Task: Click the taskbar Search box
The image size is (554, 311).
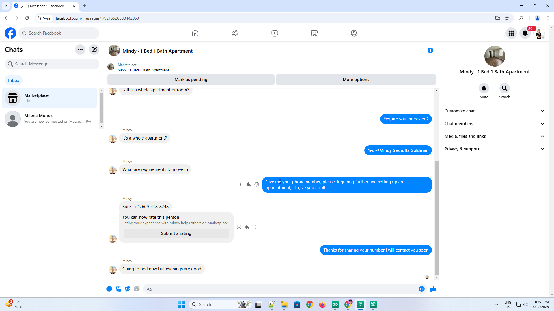Action: 220,304
